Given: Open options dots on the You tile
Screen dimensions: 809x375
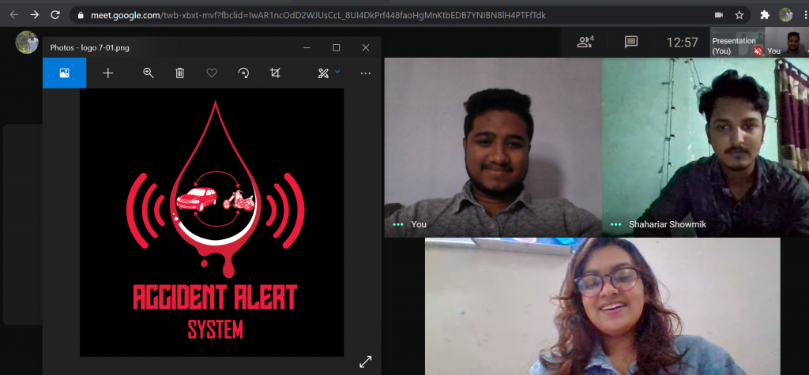Looking at the screenshot, I should click(x=398, y=224).
